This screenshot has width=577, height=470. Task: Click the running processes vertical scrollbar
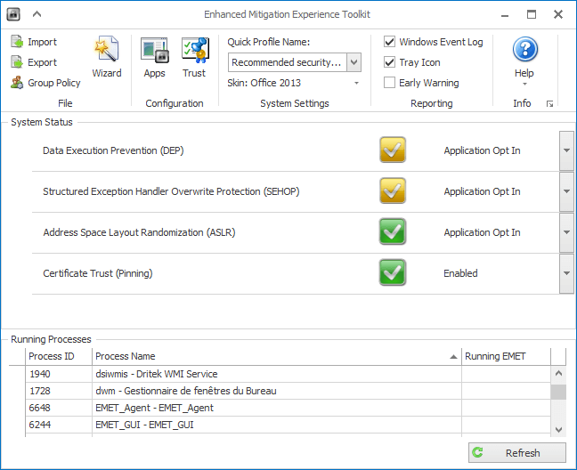[x=558, y=392]
